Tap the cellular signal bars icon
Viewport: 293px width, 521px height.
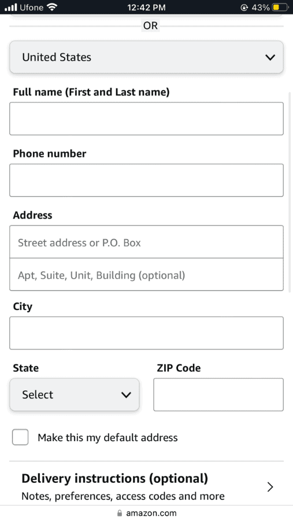10,8
